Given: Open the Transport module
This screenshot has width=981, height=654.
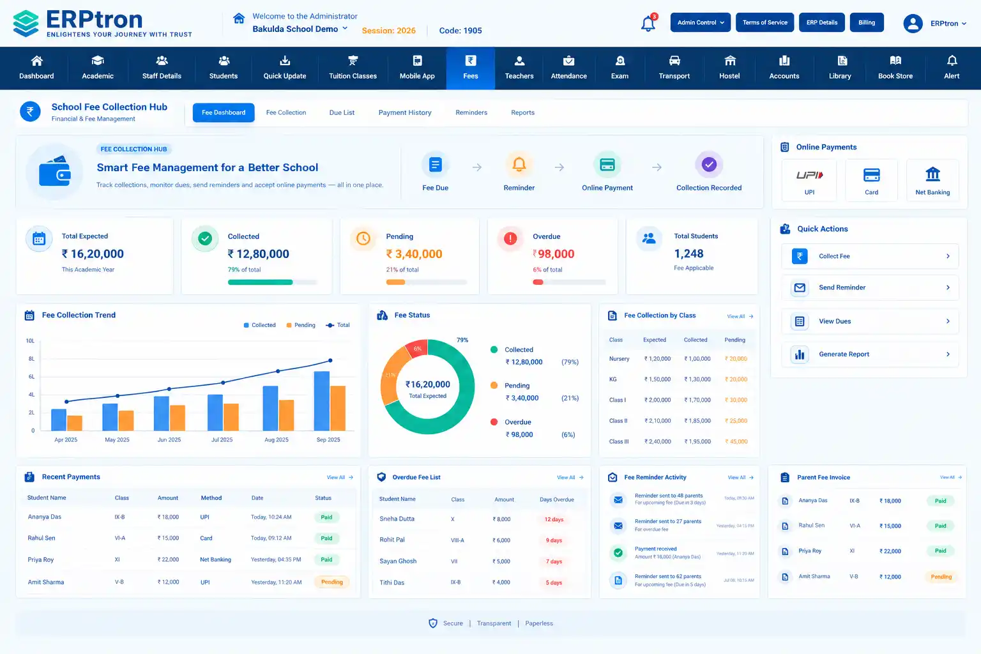Looking at the screenshot, I should click(674, 68).
